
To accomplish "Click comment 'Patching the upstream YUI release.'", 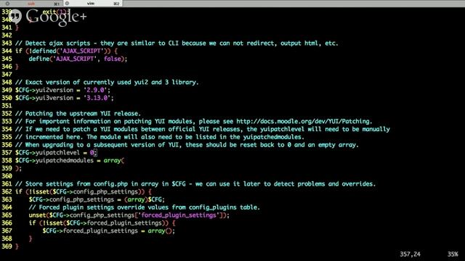I will [x=78, y=114].
